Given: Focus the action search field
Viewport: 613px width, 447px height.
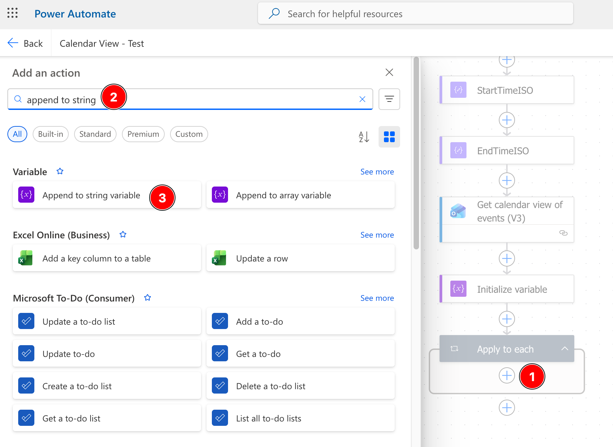Looking at the screenshot, I should pyautogui.click(x=190, y=99).
